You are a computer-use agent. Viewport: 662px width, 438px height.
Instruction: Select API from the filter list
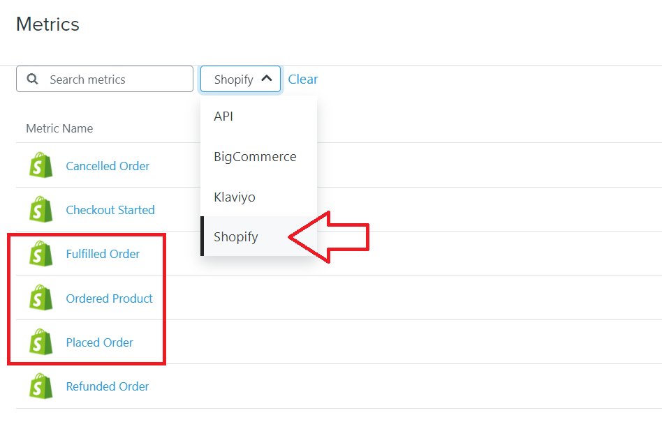[x=259, y=116]
